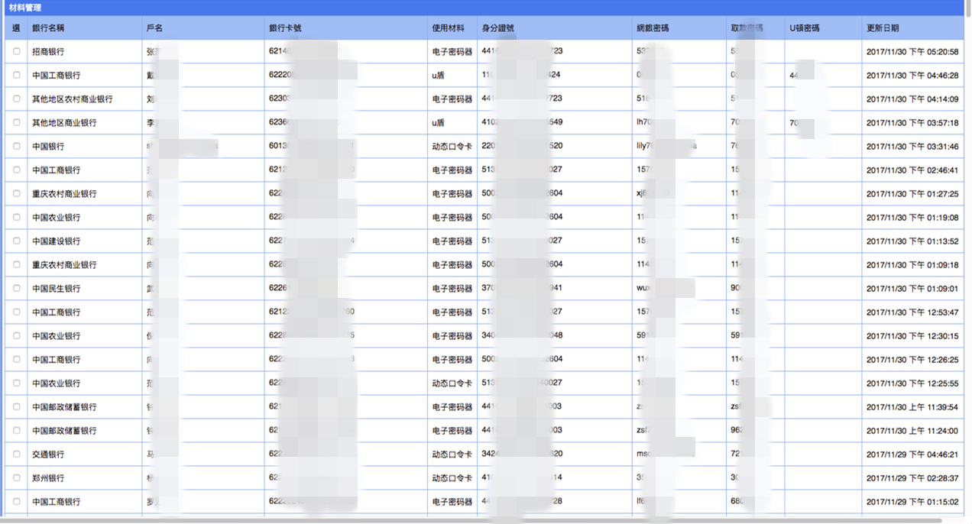Tick the checkbox for the row updated 上午 11:39:54

click(17, 407)
